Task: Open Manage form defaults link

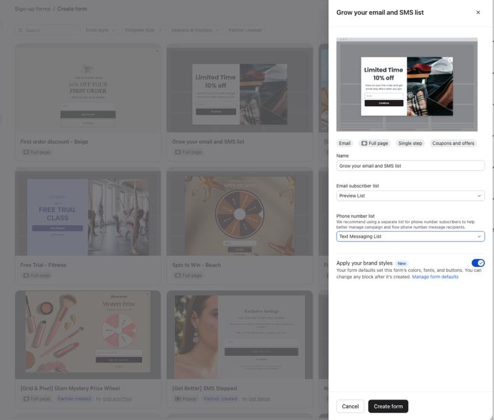Action: [x=435, y=277]
